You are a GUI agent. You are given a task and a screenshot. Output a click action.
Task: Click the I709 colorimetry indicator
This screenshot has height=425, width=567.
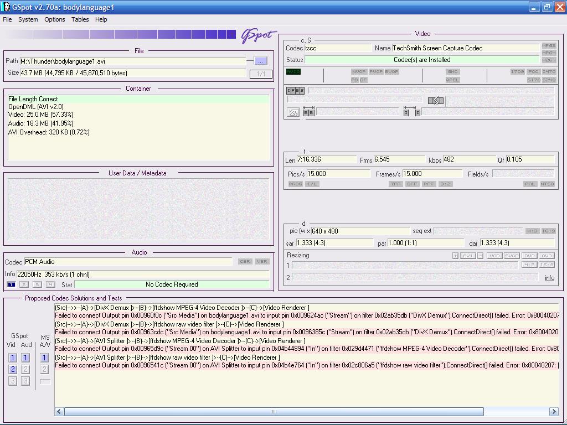pyautogui.click(x=517, y=71)
